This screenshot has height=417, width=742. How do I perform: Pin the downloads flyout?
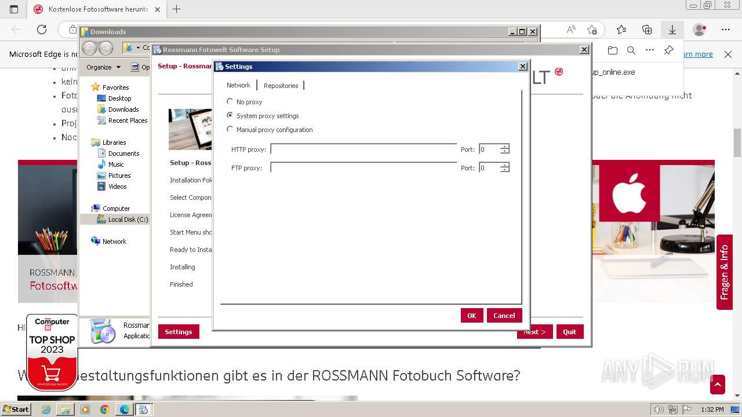point(668,50)
